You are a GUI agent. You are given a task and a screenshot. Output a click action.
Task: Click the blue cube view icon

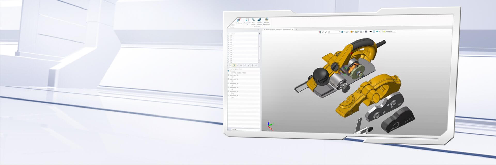click(342, 32)
